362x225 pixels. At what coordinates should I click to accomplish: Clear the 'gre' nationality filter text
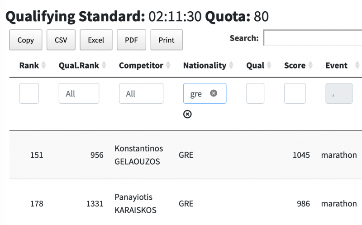(x=214, y=93)
